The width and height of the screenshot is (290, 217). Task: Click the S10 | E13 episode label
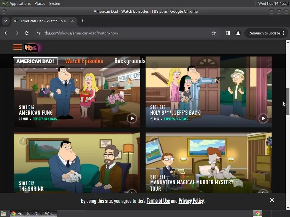pyautogui.click(x=157, y=107)
